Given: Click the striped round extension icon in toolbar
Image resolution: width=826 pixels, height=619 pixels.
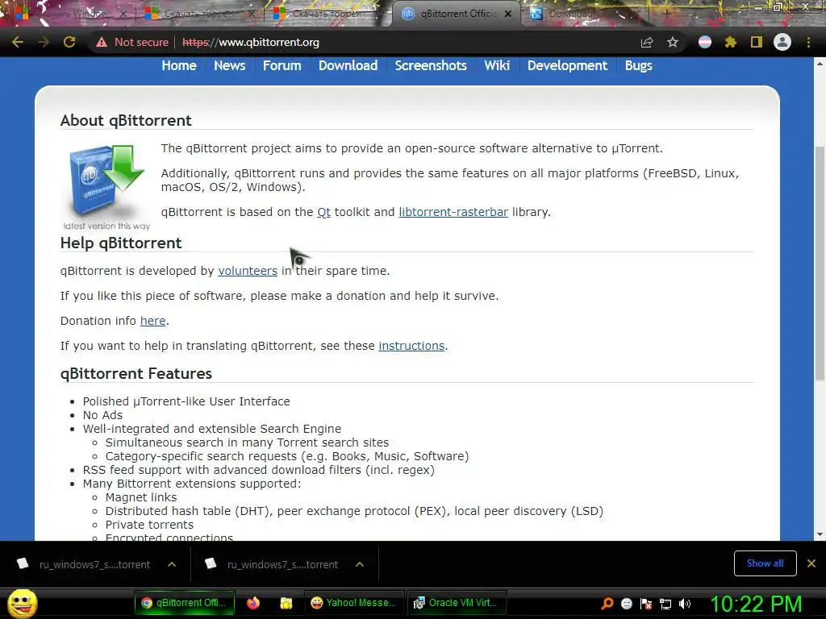Looking at the screenshot, I should point(705,42).
